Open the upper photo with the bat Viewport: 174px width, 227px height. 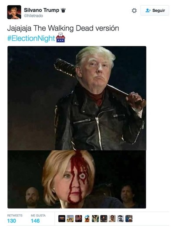(x=77, y=98)
